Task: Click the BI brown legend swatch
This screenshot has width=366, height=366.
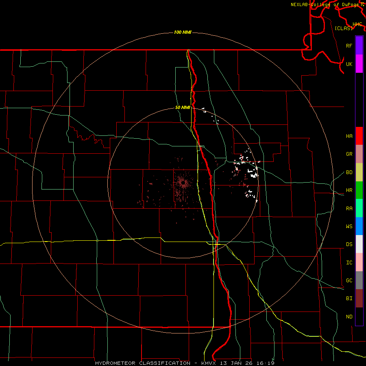Action: pyautogui.click(x=359, y=298)
